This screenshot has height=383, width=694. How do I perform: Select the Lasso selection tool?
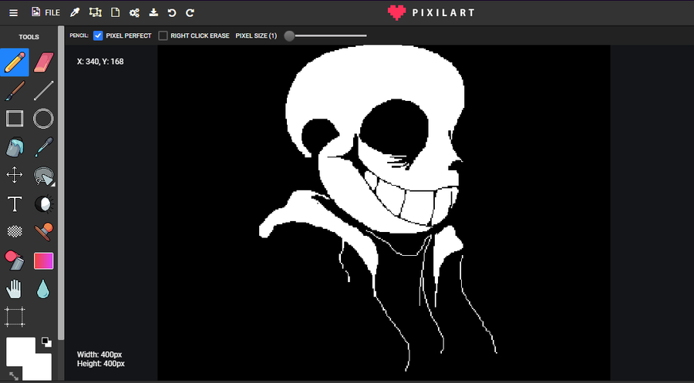(x=43, y=175)
